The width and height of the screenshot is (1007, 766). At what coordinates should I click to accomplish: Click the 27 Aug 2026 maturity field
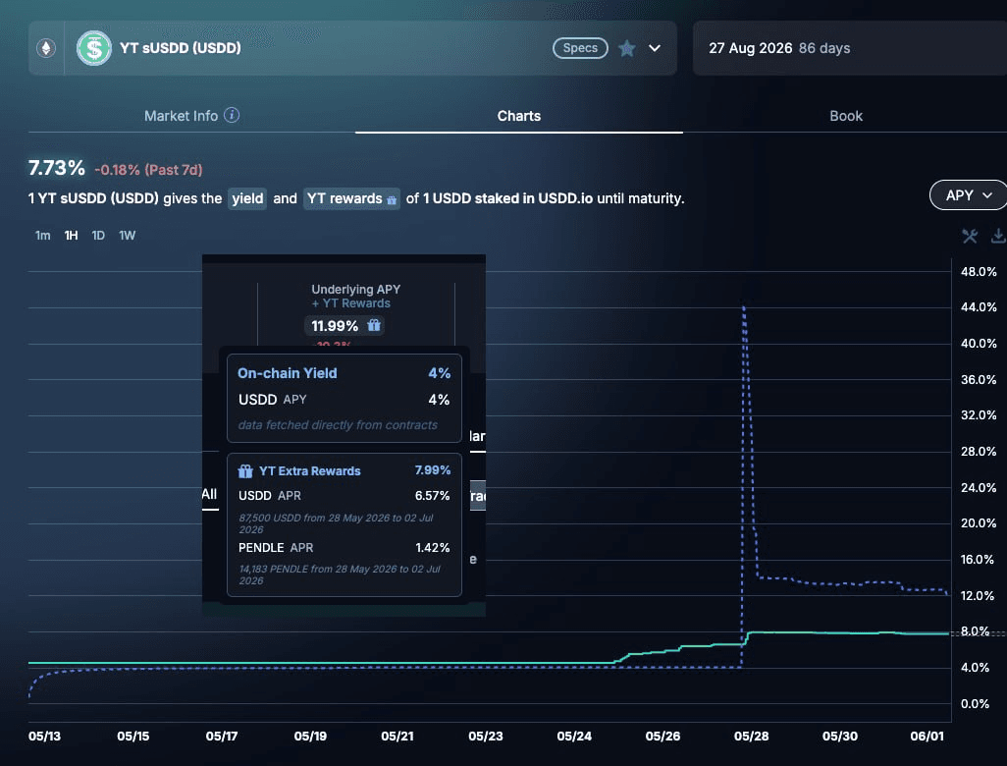tap(850, 48)
